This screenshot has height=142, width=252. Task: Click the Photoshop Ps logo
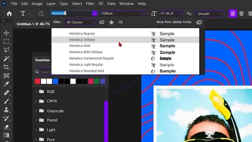(4, 4)
